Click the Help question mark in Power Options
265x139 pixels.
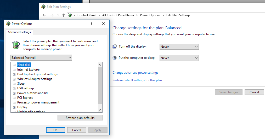92,24
